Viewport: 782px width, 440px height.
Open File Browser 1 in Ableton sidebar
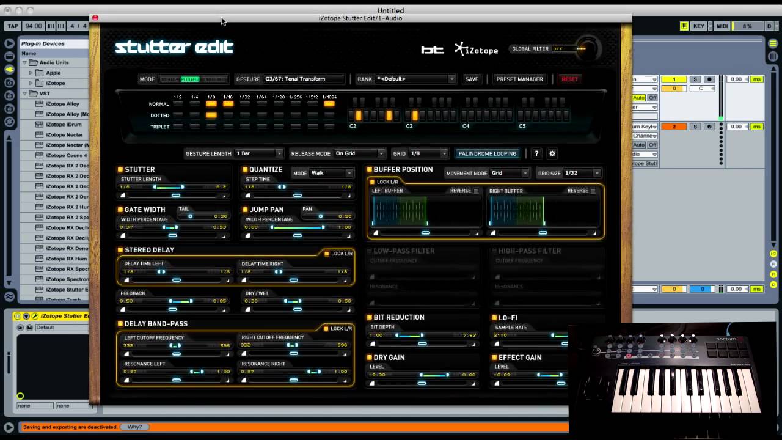(x=9, y=82)
